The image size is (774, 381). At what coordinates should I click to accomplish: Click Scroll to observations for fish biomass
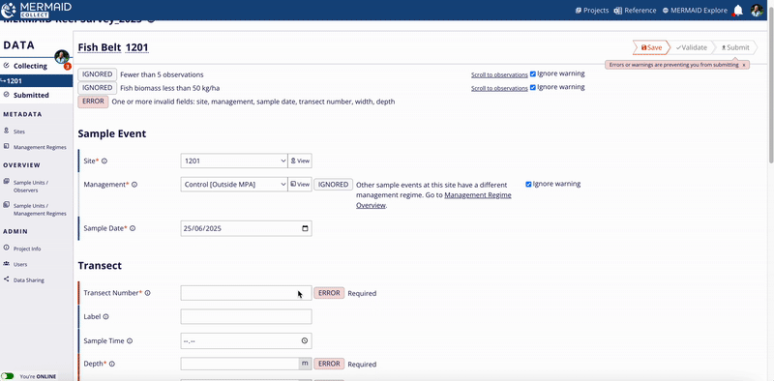[499, 88]
